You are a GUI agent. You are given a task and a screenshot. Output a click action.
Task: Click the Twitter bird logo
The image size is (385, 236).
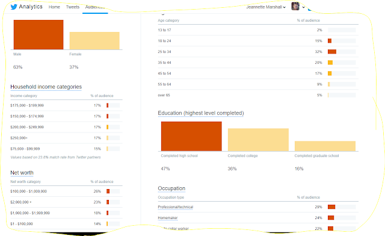14,7
